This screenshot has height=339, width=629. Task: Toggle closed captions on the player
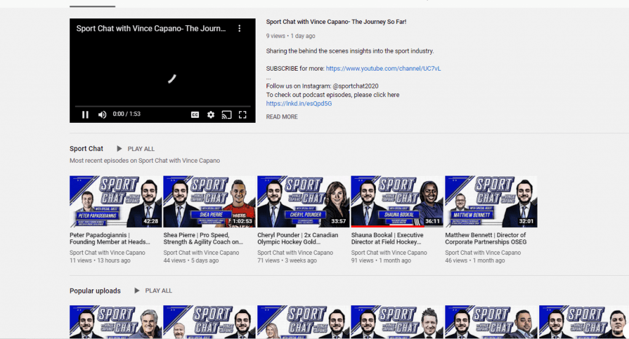195,115
